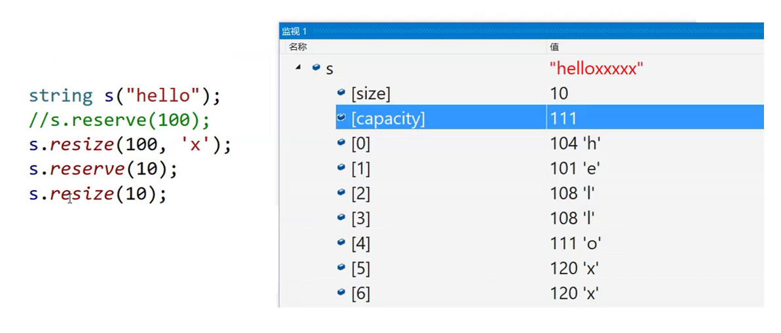Click the value 111 'o' for element [4]
The image size is (781, 333).
coord(575,243)
